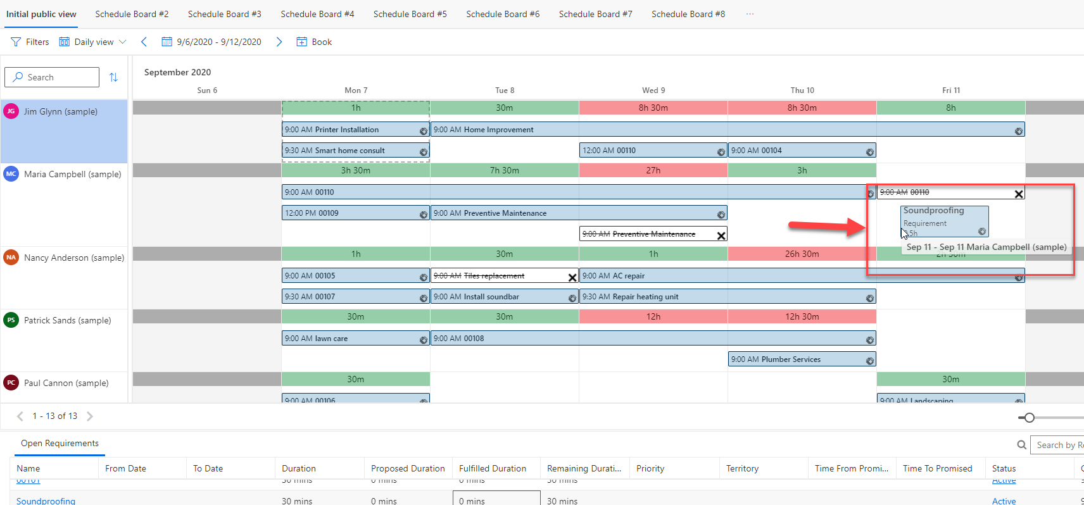Click Nancy Anderson's NA avatar

[11, 258]
